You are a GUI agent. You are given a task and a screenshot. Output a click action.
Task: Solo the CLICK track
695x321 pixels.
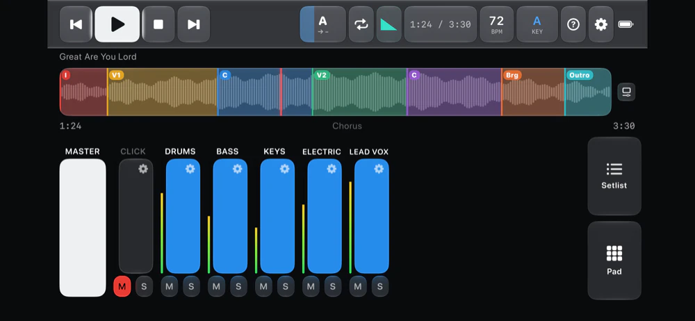[144, 286]
